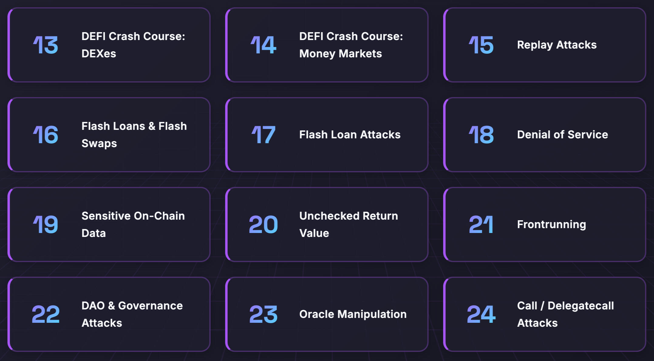Open Flash Loans & Flash Swaps lesson
Image resolution: width=654 pixels, height=361 pixels.
tap(134, 135)
